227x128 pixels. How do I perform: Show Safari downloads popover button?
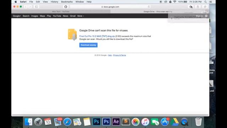tap(191, 7)
